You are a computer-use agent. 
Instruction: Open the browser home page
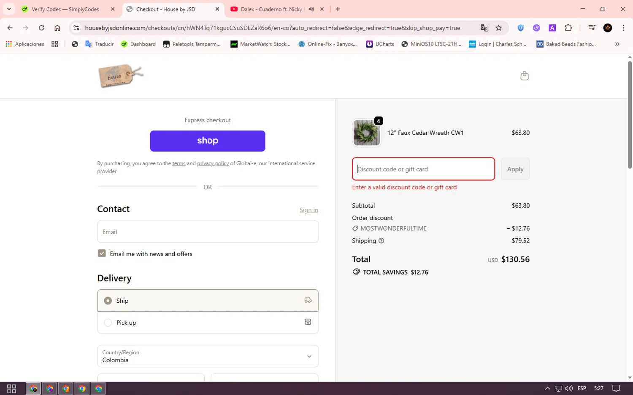point(57,28)
